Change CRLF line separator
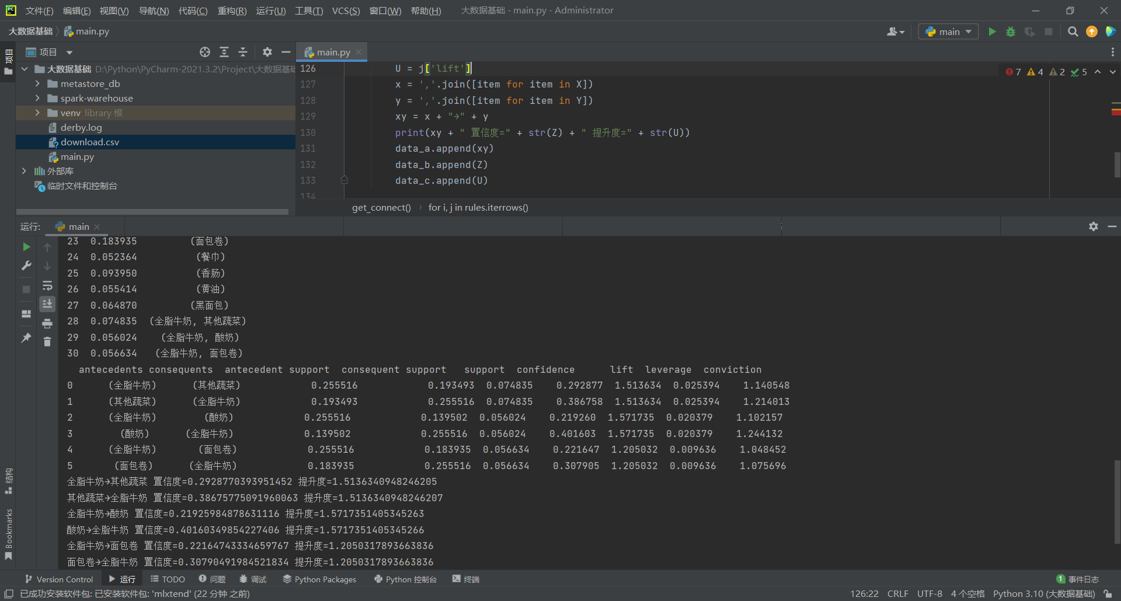Viewport: 1121px width, 601px height. tap(898, 594)
